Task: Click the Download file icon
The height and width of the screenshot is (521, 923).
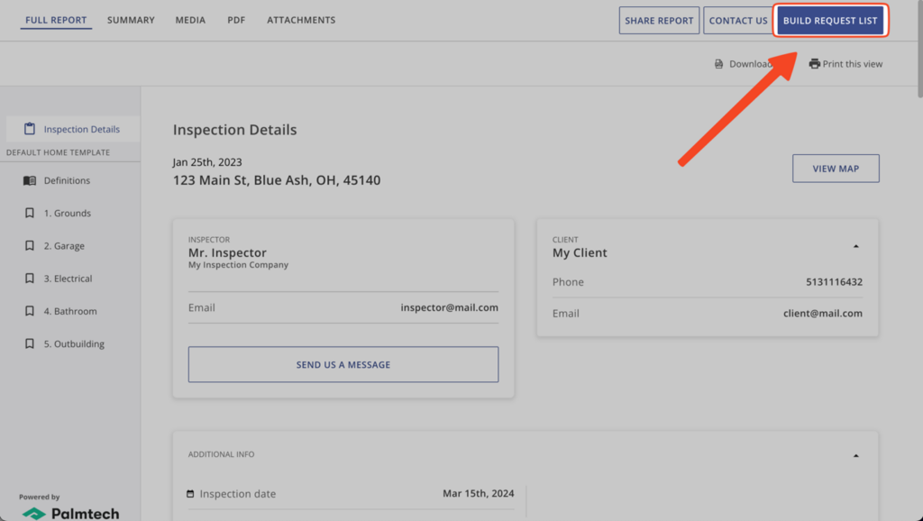Action: pyautogui.click(x=718, y=64)
